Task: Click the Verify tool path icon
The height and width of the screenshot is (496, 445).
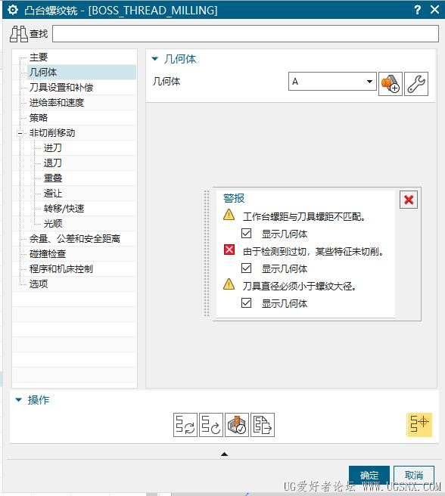Action: tap(237, 425)
